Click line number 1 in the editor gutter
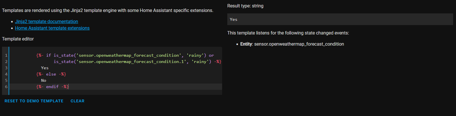The height and width of the screenshot is (116, 456). pos(6,55)
